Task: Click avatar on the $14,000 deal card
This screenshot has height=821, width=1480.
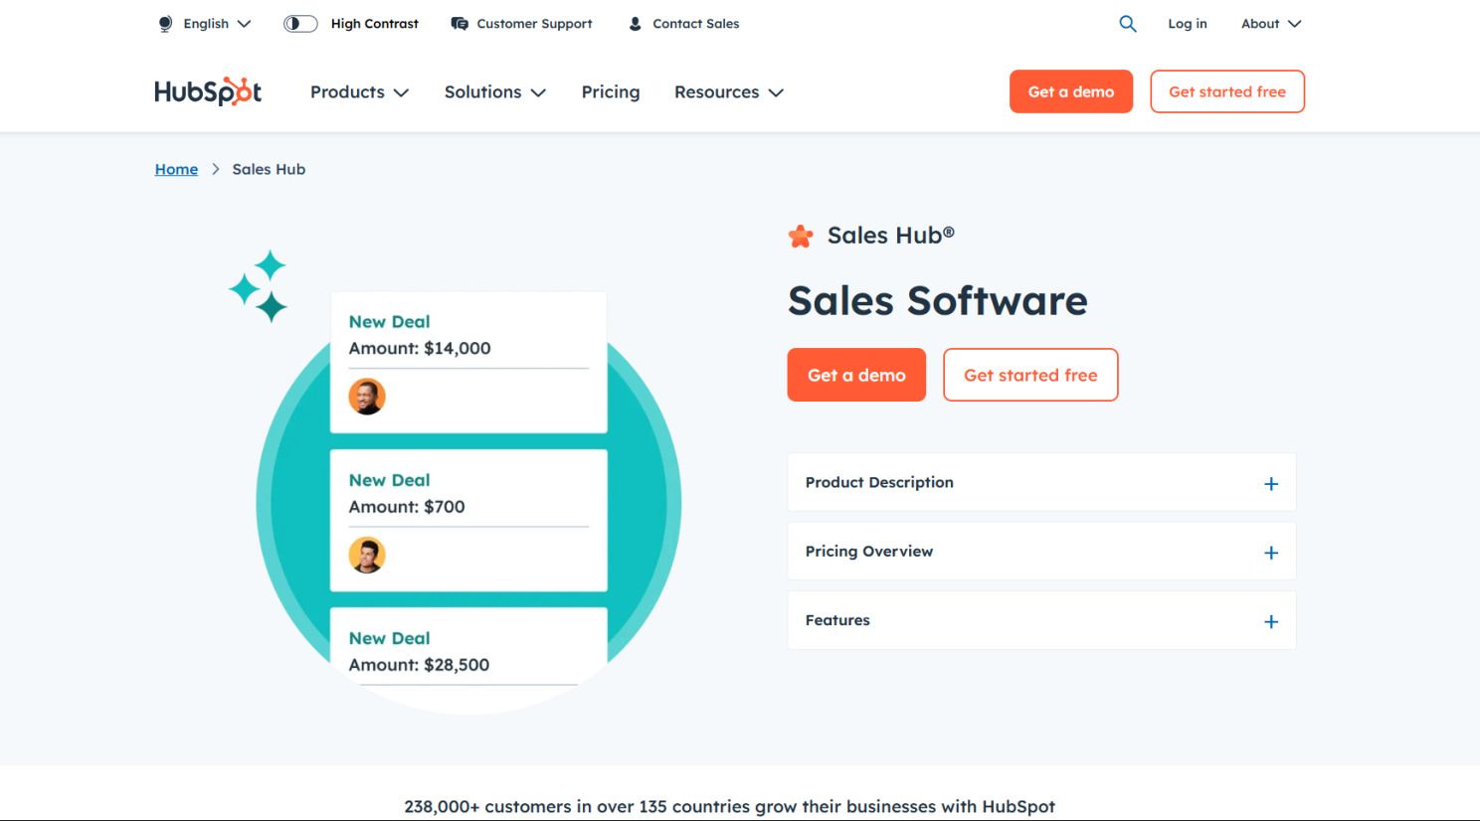Action: click(x=367, y=397)
